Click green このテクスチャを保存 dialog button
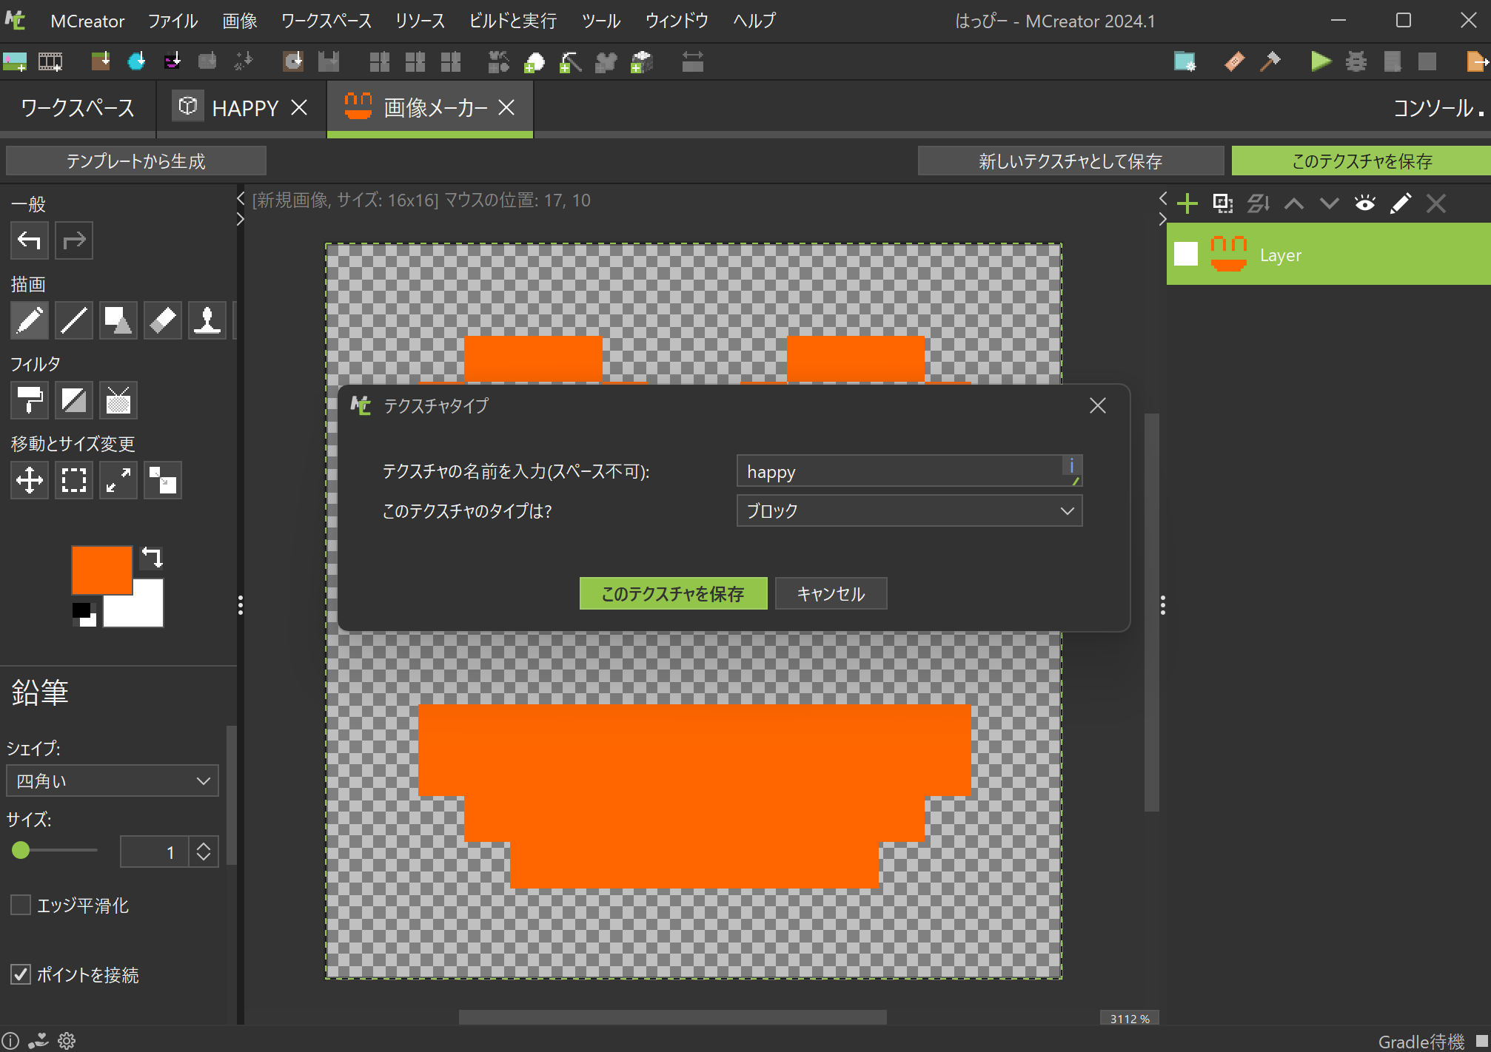Viewport: 1491px width, 1052px height. (x=672, y=594)
